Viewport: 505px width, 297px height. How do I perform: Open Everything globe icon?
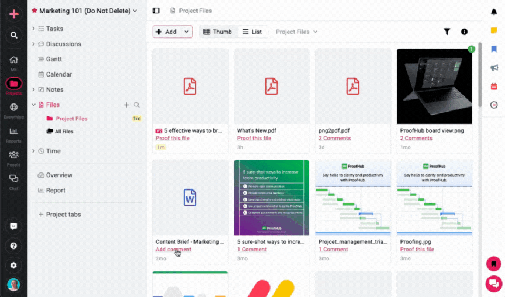(13, 107)
